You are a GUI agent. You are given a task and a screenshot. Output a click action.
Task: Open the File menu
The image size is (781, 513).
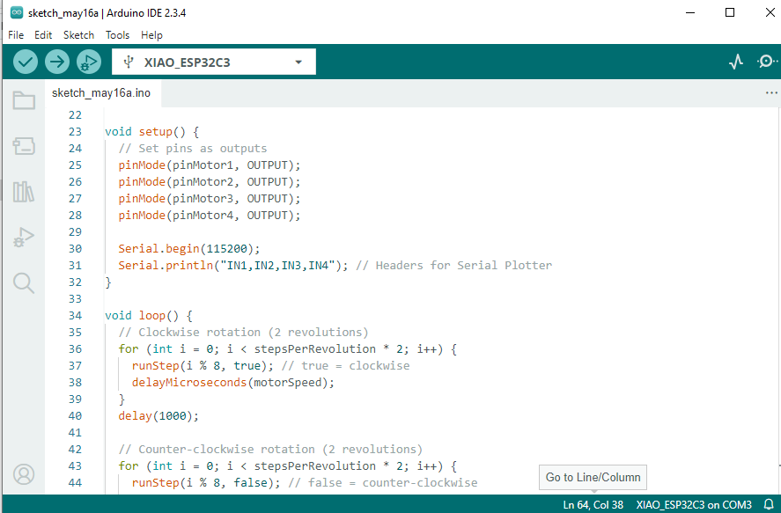pyautogui.click(x=16, y=35)
